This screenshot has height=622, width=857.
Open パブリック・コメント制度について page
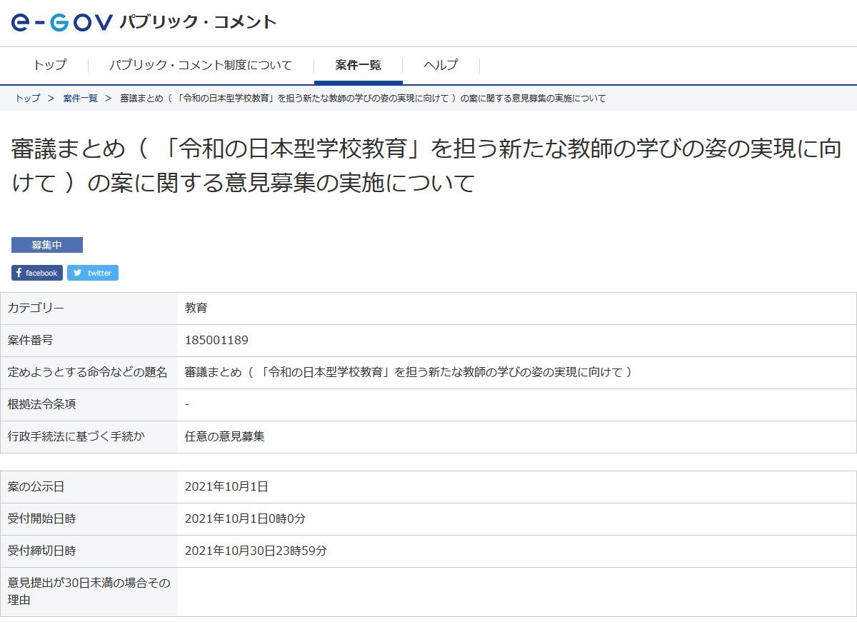201,65
